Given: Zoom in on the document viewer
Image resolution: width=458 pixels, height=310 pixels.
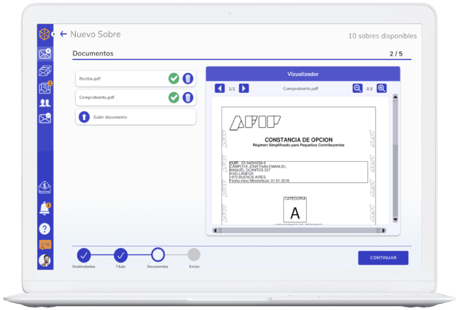Looking at the screenshot, I should 381,88.
